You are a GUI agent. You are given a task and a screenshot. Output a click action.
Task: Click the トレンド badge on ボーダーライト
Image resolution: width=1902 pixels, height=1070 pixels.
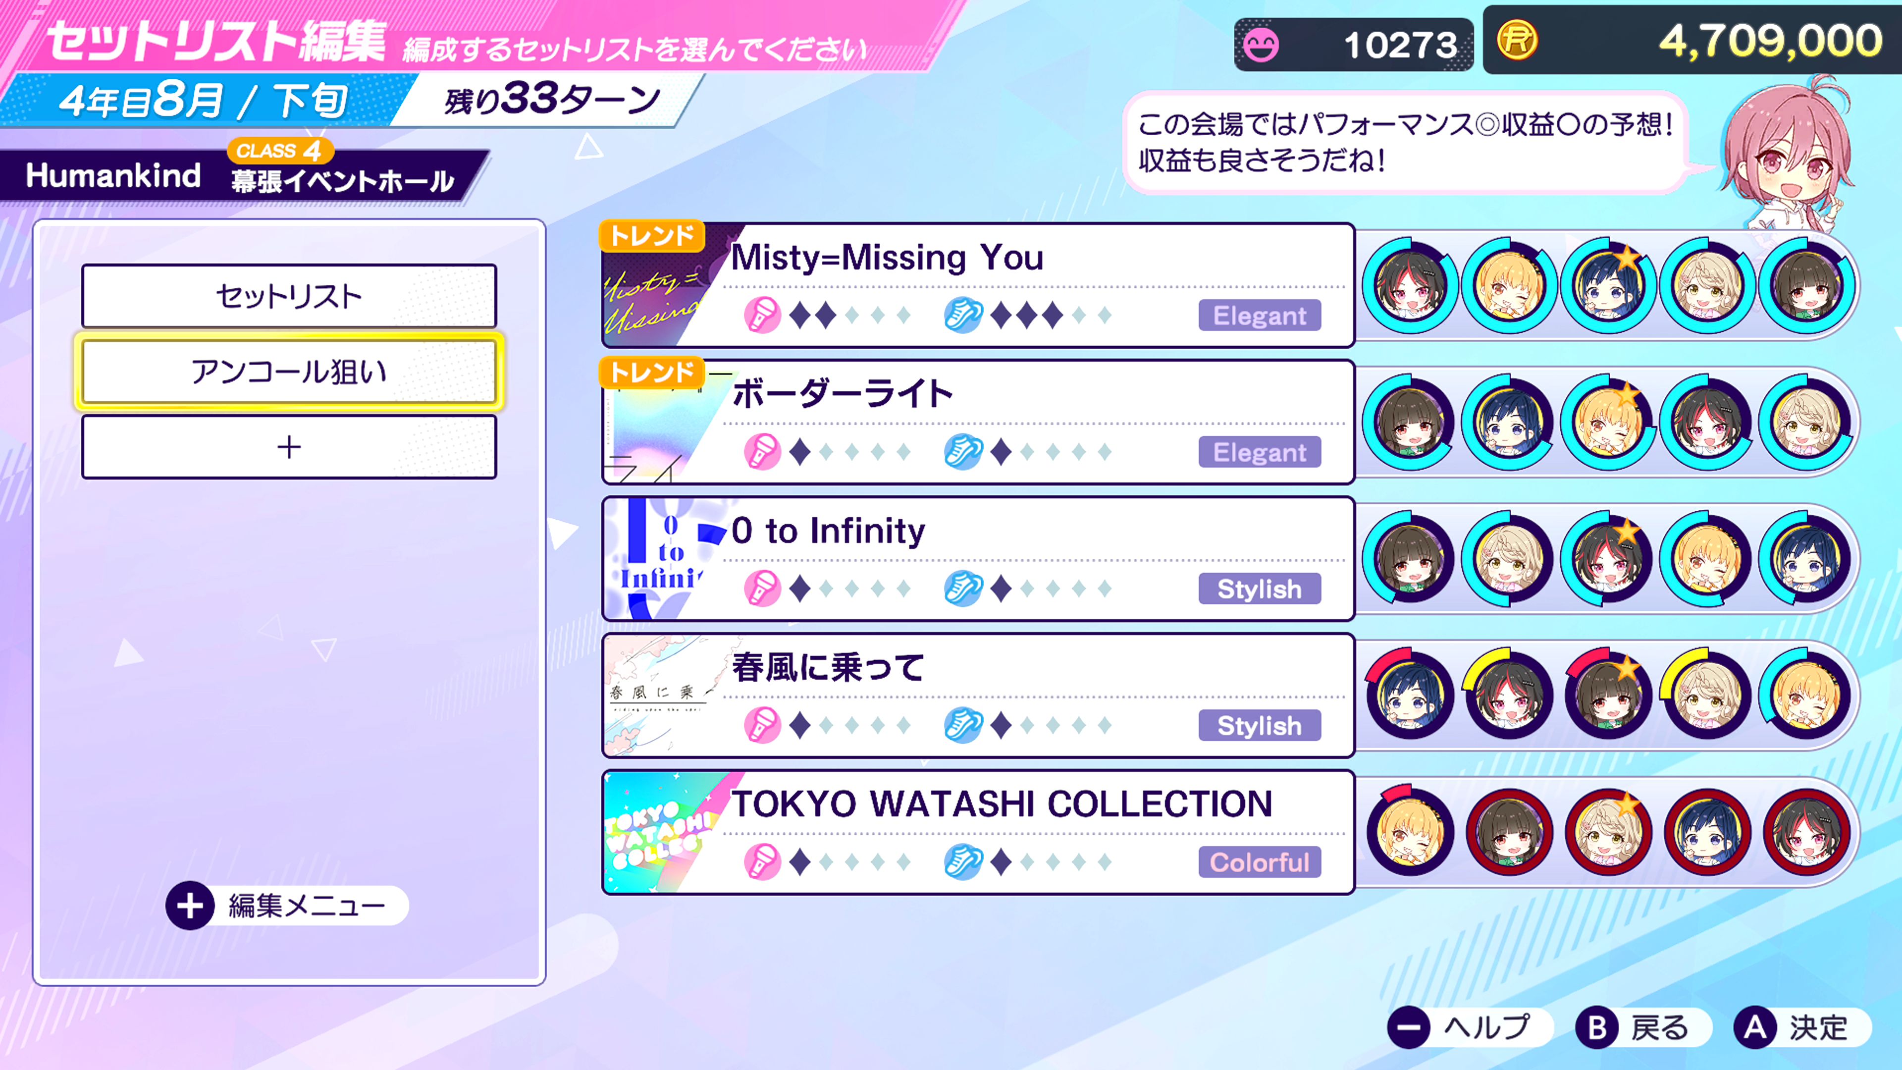[x=652, y=372]
